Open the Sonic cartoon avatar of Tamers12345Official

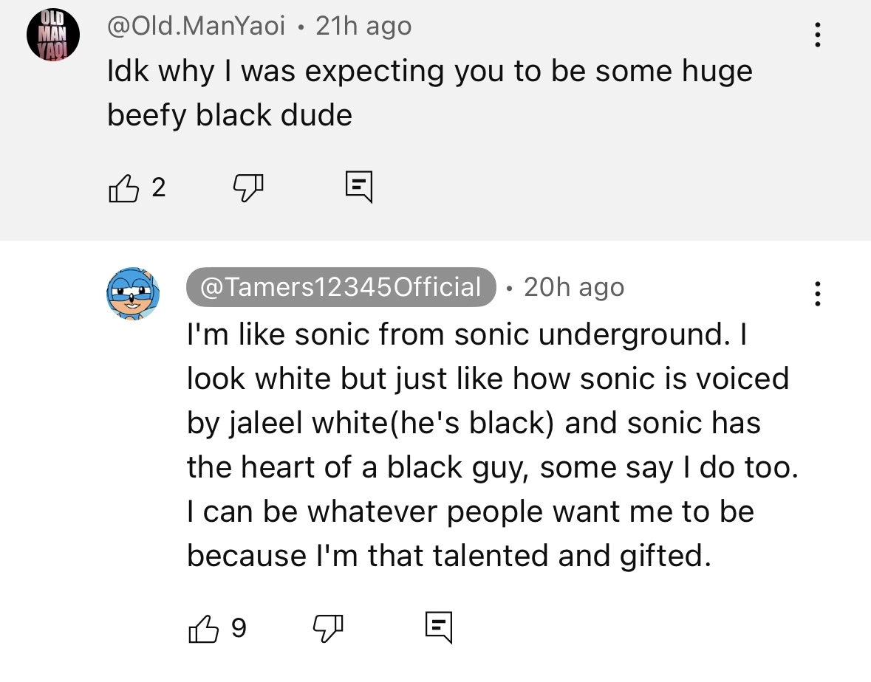point(133,294)
